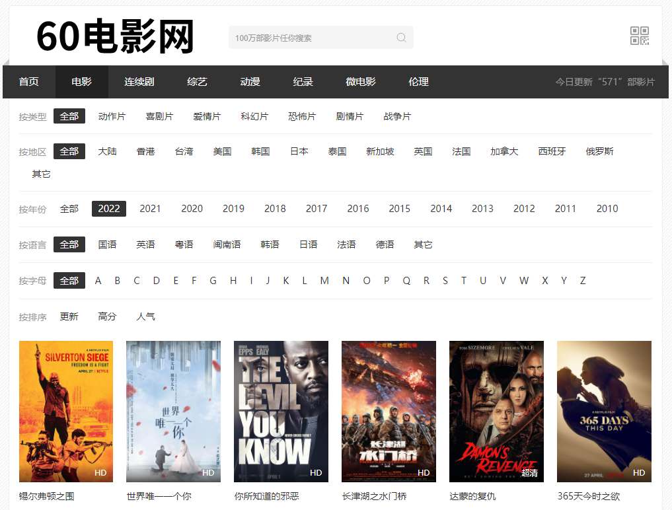The width and height of the screenshot is (672, 510).
Task: Choose the 2010 year filter
Action: pyautogui.click(x=607, y=209)
